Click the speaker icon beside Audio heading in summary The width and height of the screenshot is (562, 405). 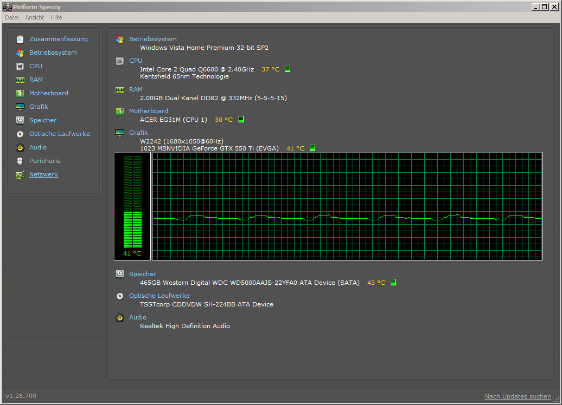pyautogui.click(x=120, y=318)
